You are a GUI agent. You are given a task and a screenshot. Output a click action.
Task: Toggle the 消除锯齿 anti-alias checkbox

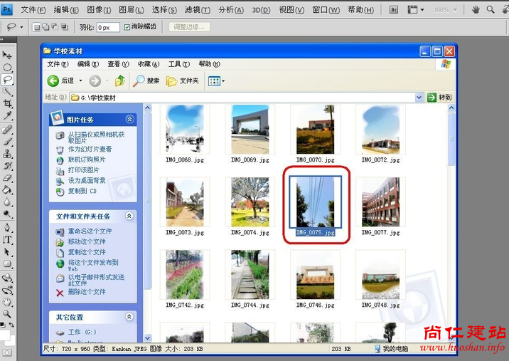point(127,27)
